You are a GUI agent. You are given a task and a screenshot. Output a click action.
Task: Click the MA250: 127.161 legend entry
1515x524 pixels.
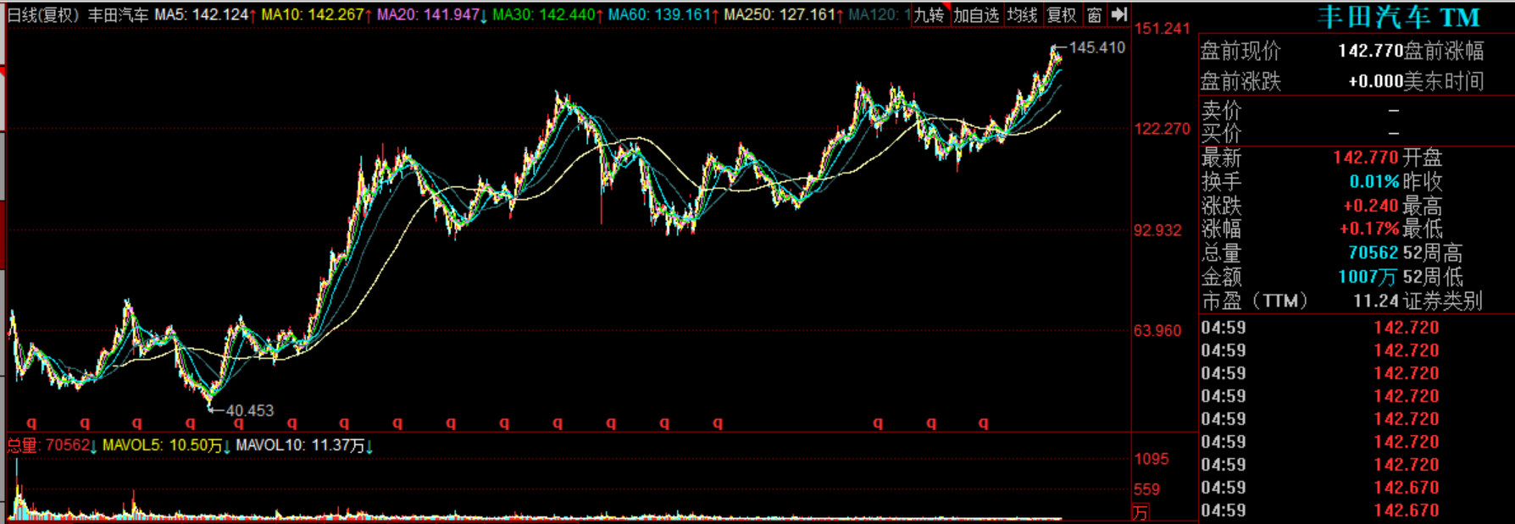point(784,15)
